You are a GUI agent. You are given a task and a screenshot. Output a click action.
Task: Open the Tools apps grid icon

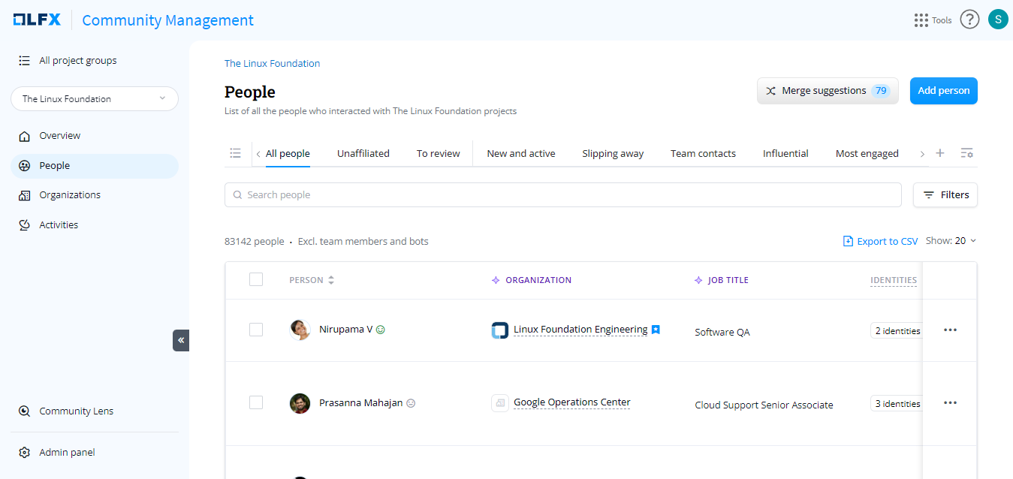tap(921, 20)
